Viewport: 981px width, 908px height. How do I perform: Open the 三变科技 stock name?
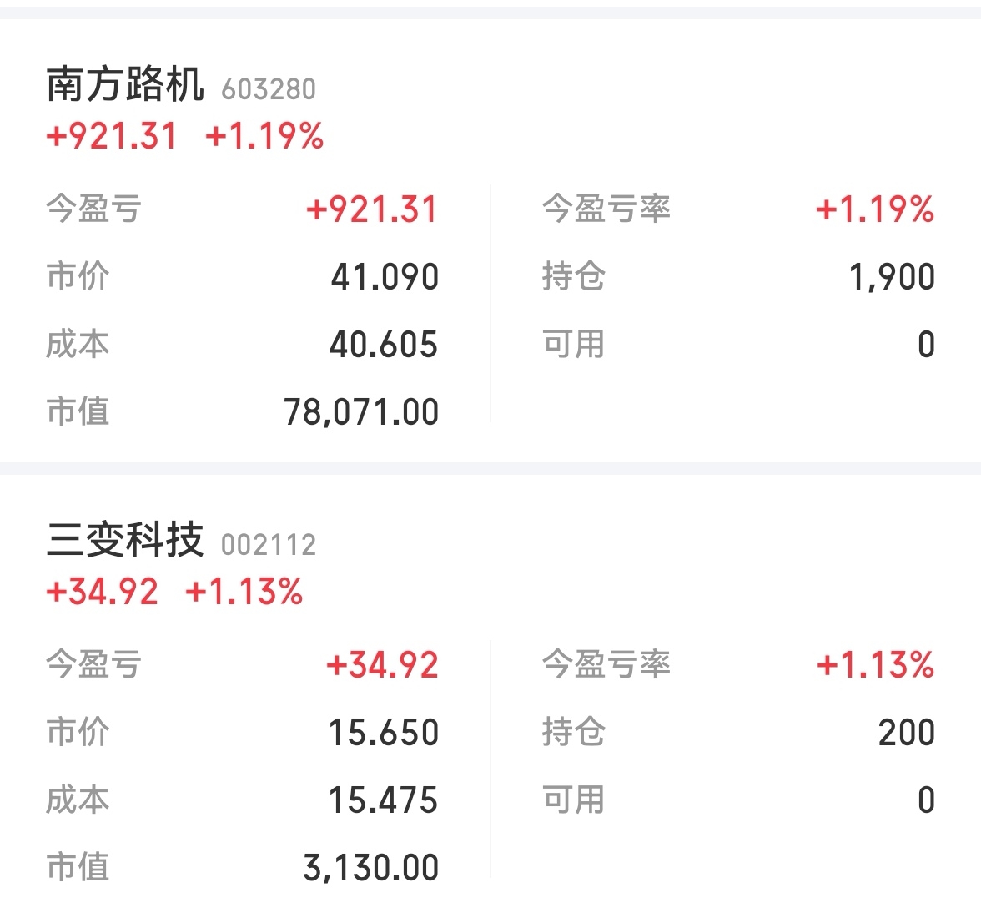click(125, 541)
